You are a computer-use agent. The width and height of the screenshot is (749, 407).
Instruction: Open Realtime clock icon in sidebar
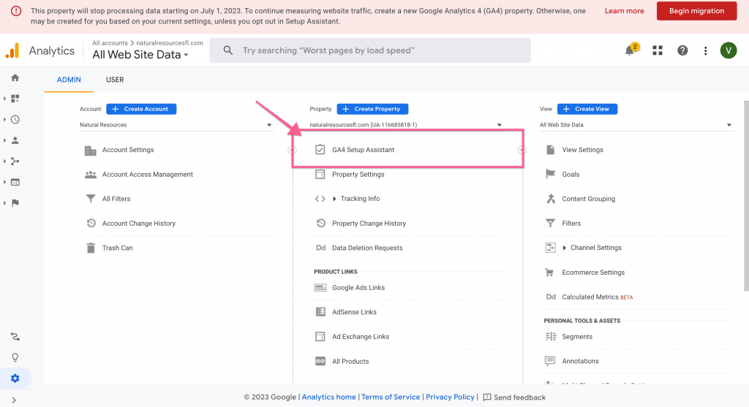15,119
